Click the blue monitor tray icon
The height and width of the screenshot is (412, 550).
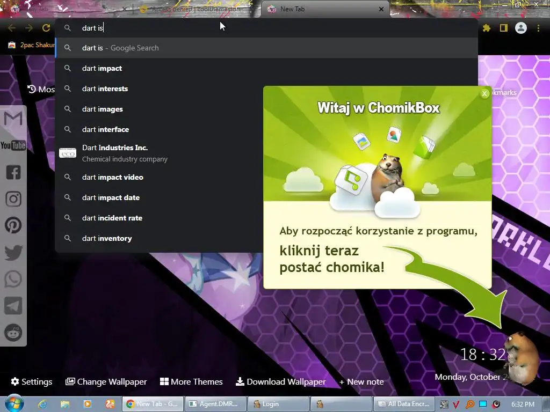483,404
